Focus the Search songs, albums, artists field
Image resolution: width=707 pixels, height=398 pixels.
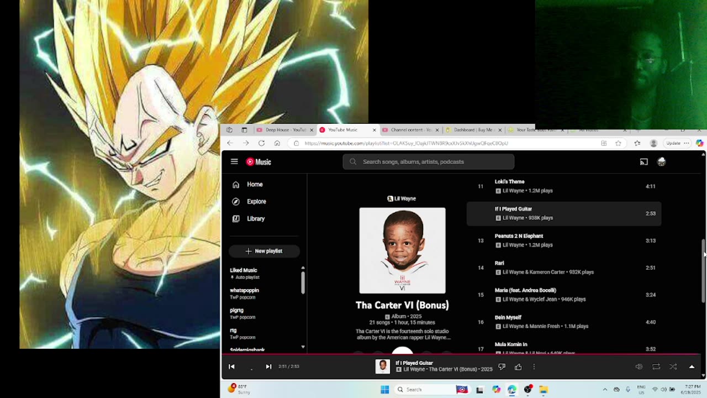(x=429, y=162)
